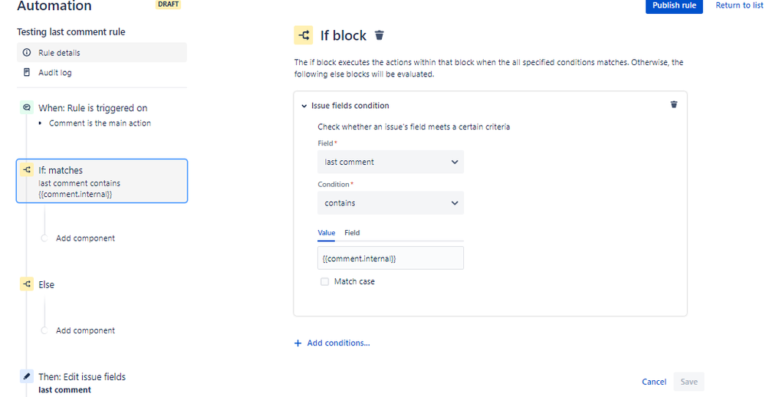Image resolution: width=766 pixels, height=397 pixels.
Task: Click into the {{comment.internal}} value field
Action: click(390, 258)
